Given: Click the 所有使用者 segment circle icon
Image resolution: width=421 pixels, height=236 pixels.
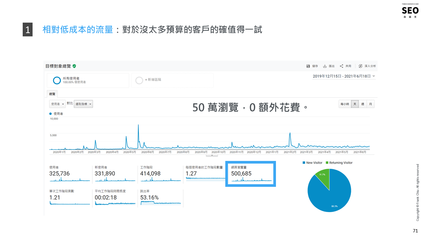Looking at the screenshot, I should [x=57, y=80].
